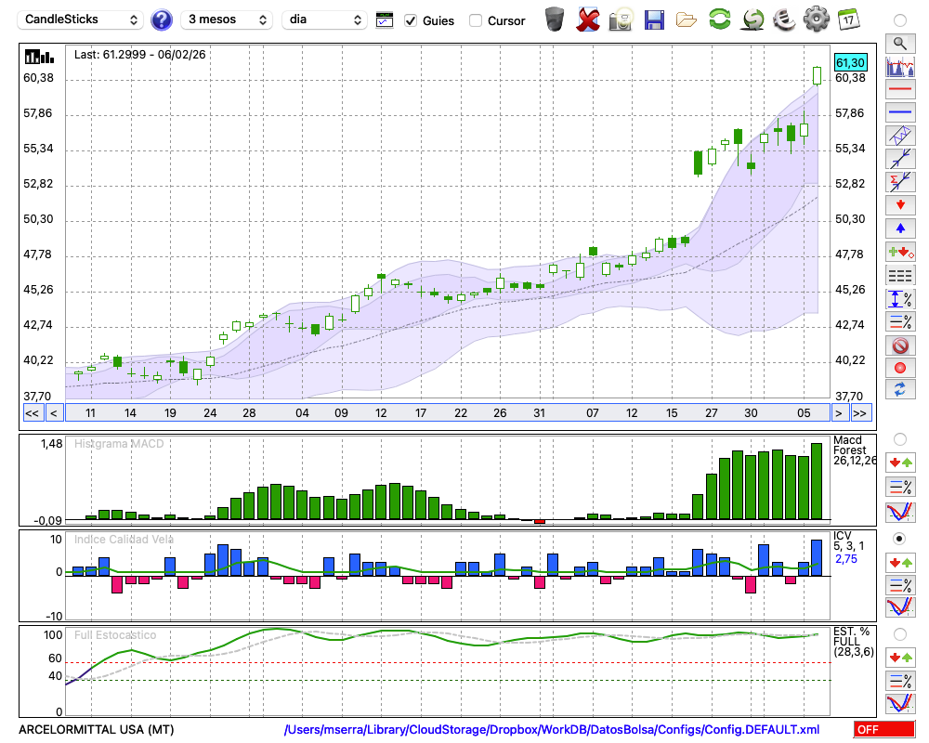Image resolution: width=929 pixels, height=743 pixels.
Task: Select the radio button beside MACD panel
Action: point(899,438)
